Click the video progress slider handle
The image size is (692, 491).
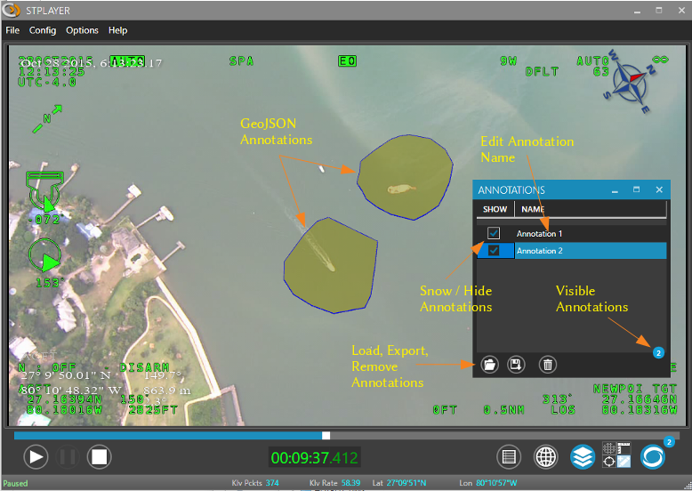click(326, 435)
